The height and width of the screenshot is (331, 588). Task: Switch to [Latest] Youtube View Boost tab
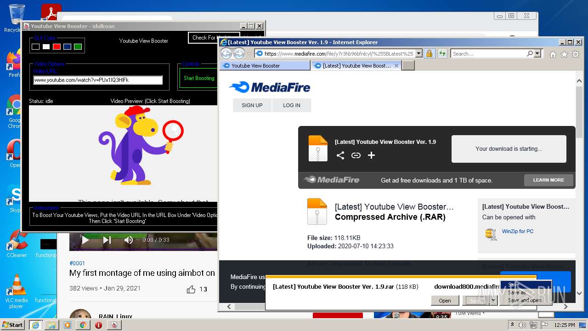click(x=356, y=66)
